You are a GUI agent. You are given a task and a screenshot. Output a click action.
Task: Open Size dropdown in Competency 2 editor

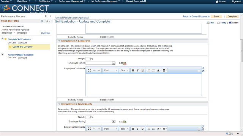coord(124,71)
